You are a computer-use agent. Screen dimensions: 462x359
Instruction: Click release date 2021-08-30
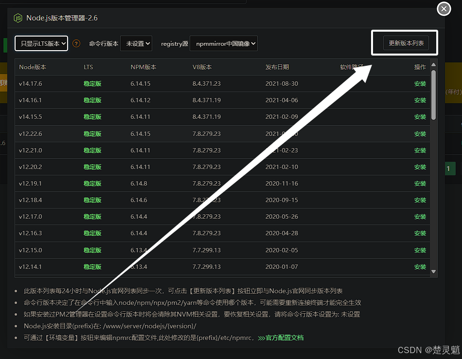[x=282, y=84]
